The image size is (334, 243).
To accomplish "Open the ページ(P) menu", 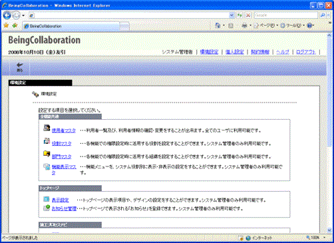I will click(x=266, y=26).
